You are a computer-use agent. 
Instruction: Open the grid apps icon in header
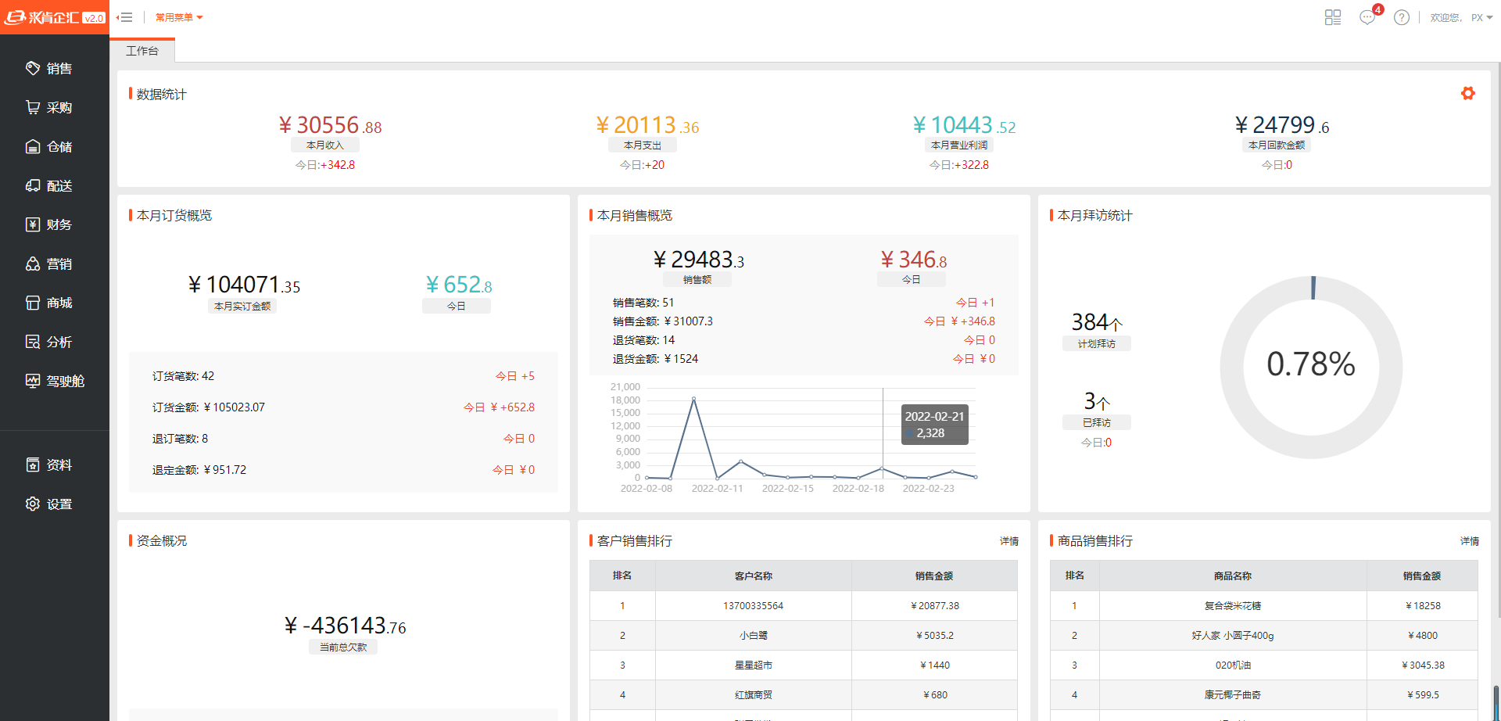(x=1332, y=17)
